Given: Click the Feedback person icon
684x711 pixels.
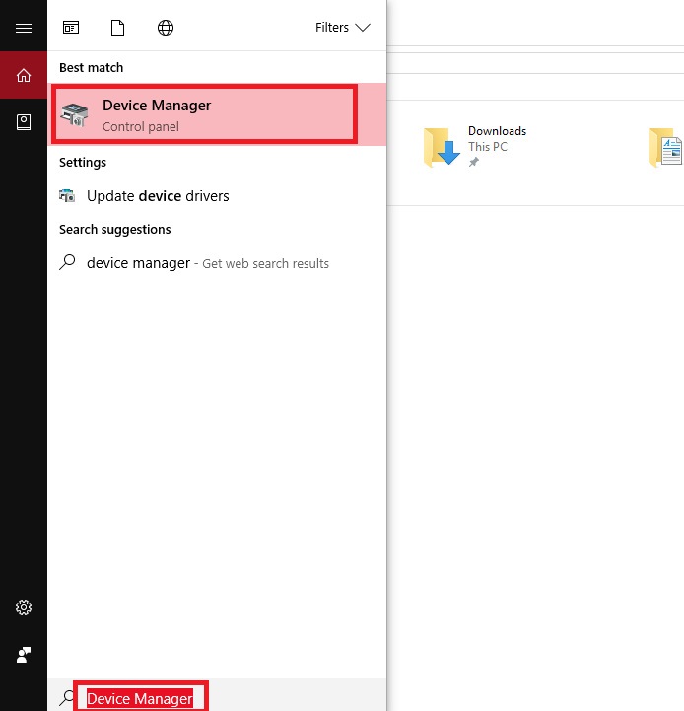Looking at the screenshot, I should click(24, 655).
